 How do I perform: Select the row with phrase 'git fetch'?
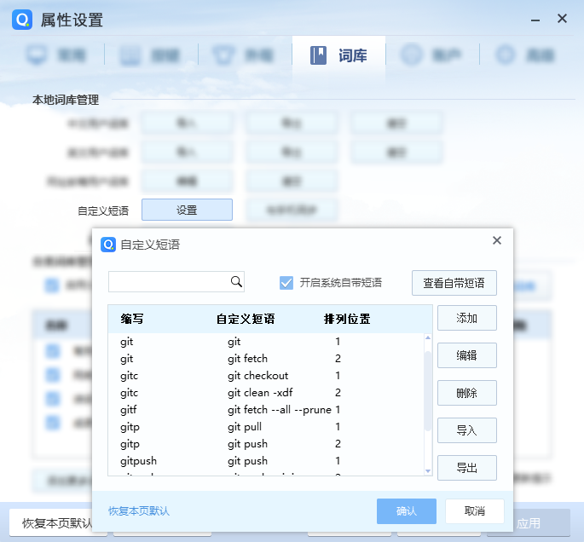click(x=266, y=359)
